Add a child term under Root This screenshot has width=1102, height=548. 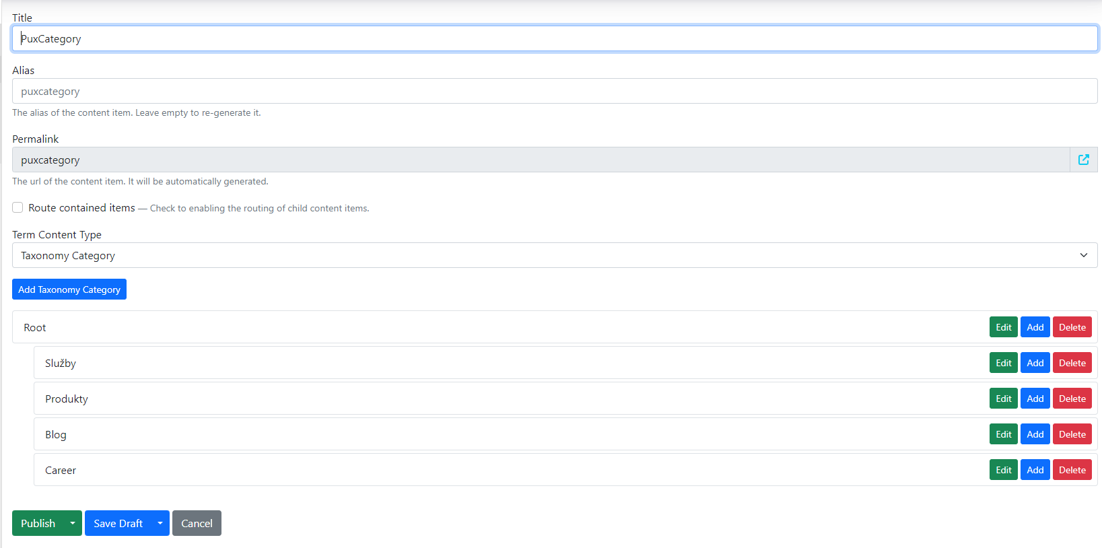[x=1035, y=327]
